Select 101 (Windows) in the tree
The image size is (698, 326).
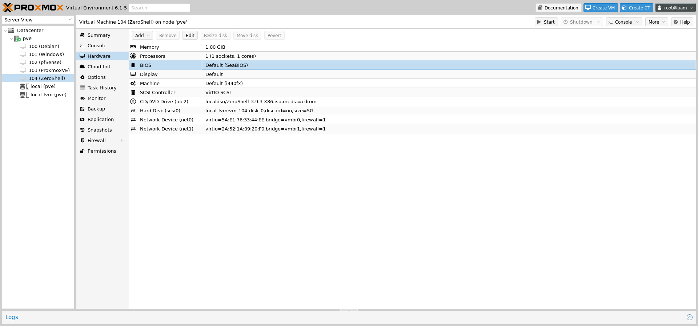tap(46, 54)
